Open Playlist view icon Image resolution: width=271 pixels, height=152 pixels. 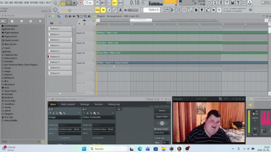click(x=167, y=10)
